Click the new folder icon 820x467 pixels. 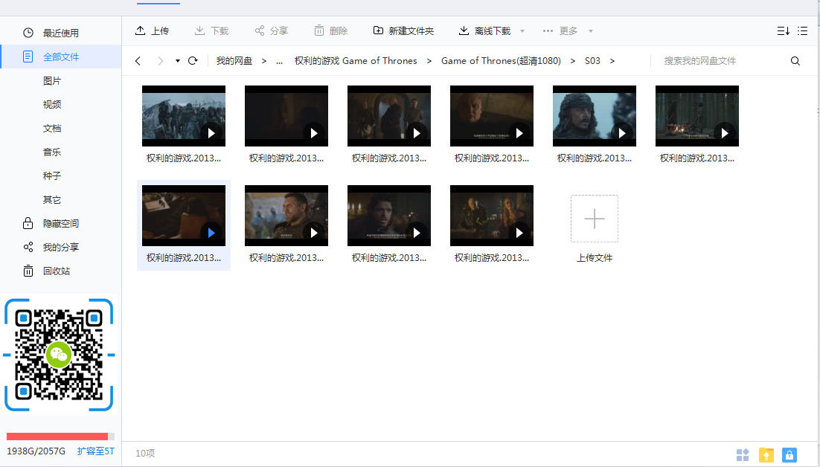(x=378, y=30)
